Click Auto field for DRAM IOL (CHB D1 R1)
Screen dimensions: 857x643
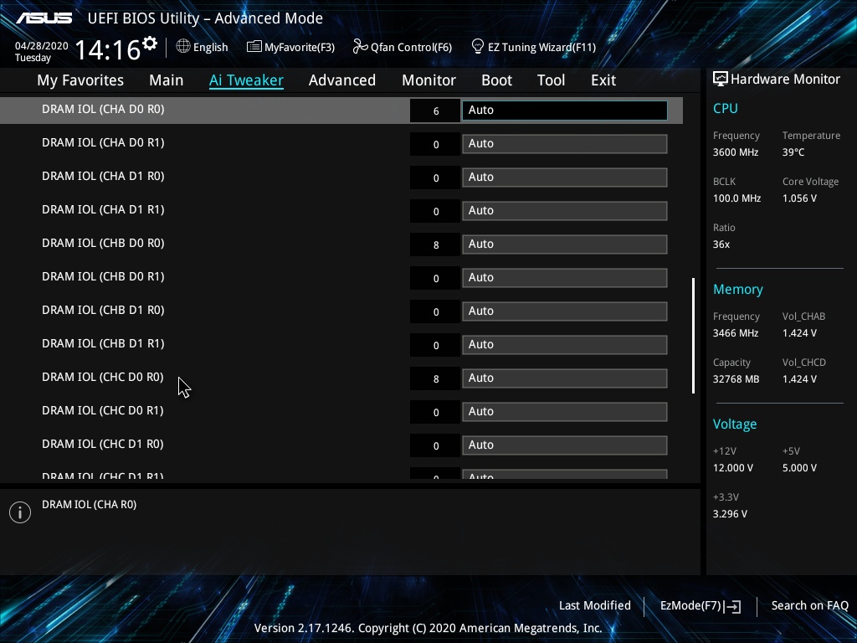tap(565, 344)
